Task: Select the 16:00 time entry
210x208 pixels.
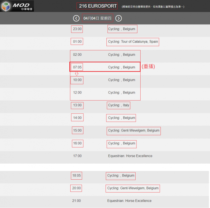Action: click(77, 143)
